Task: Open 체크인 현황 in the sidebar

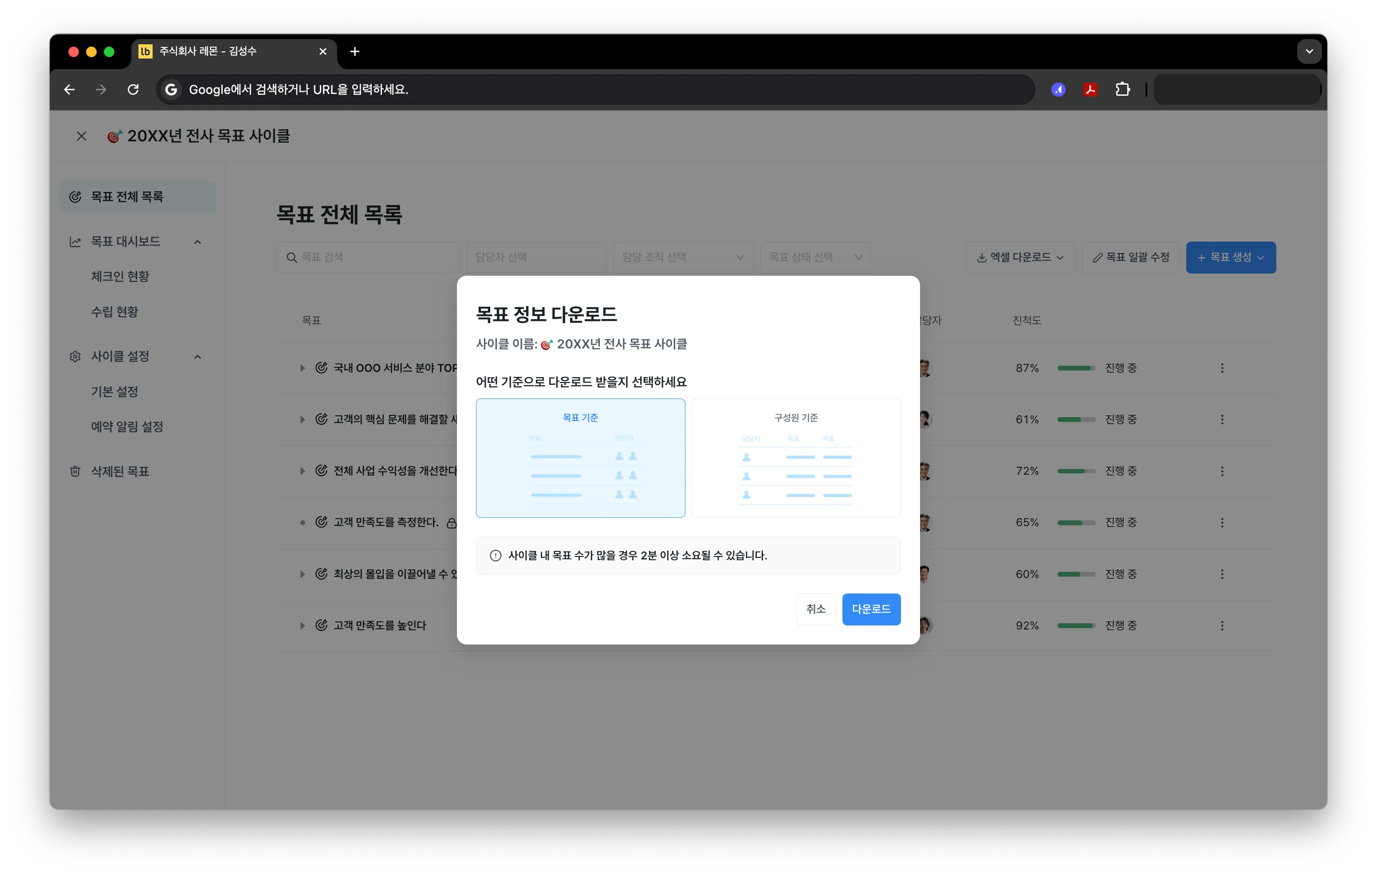Action: 120,277
